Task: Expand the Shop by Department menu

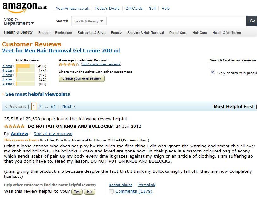Action: (x=19, y=21)
